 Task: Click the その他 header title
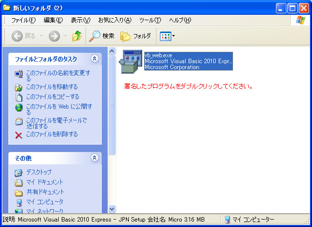click(x=23, y=158)
